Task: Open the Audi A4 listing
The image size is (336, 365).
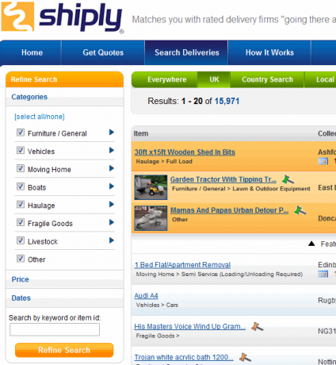Action: point(146,296)
